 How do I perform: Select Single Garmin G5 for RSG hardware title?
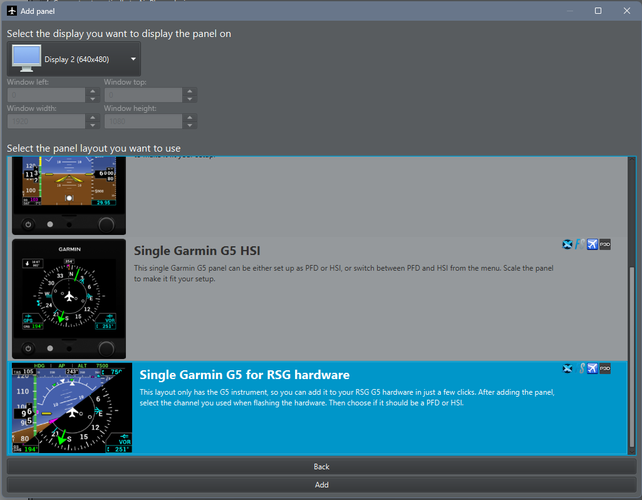point(244,375)
